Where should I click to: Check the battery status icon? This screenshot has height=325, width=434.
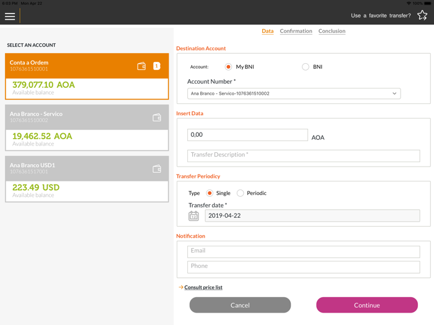click(428, 3)
